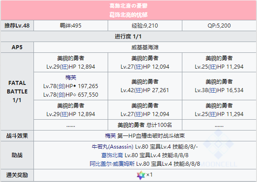The width and height of the screenshot is (257, 182).
Task: Click the 第一HP血槽击破时战斗结束 text
Action: coord(151,136)
